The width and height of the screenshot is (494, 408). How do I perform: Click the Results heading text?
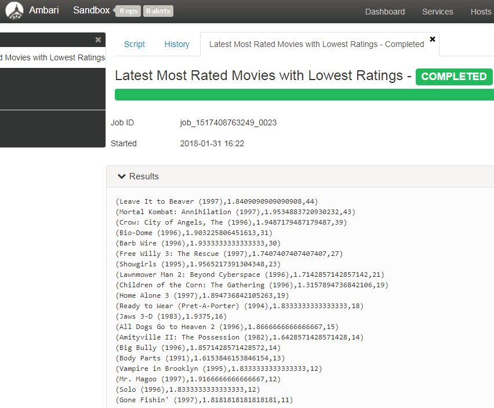pos(144,176)
